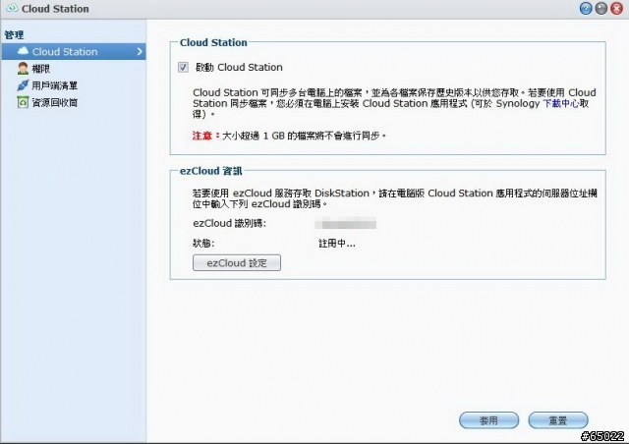The height and width of the screenshot is (444, 629).
Task: Select Cloud Station in the management sidebar
Action: 74,51
